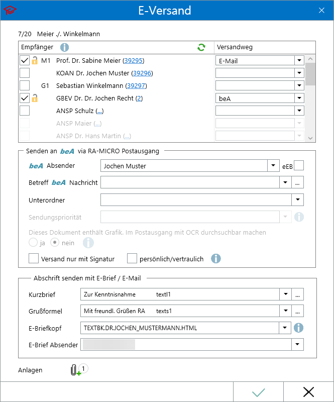Open the info icon next to persönlich/vertraulich

click(216, 259)
